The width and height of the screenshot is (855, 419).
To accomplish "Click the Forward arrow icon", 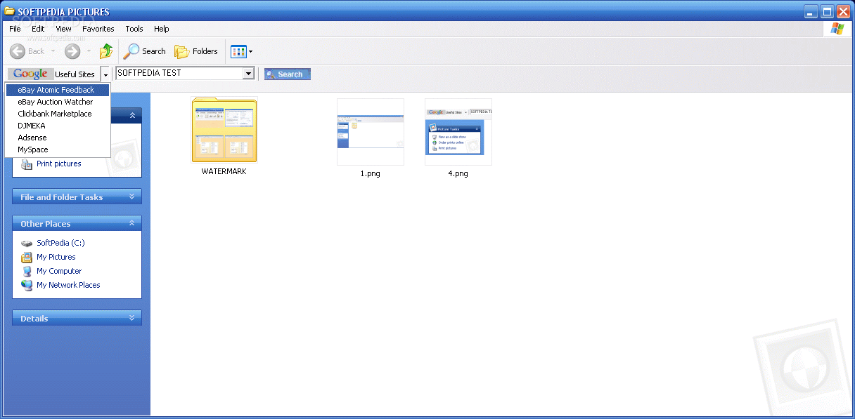I will click(72, 51).
